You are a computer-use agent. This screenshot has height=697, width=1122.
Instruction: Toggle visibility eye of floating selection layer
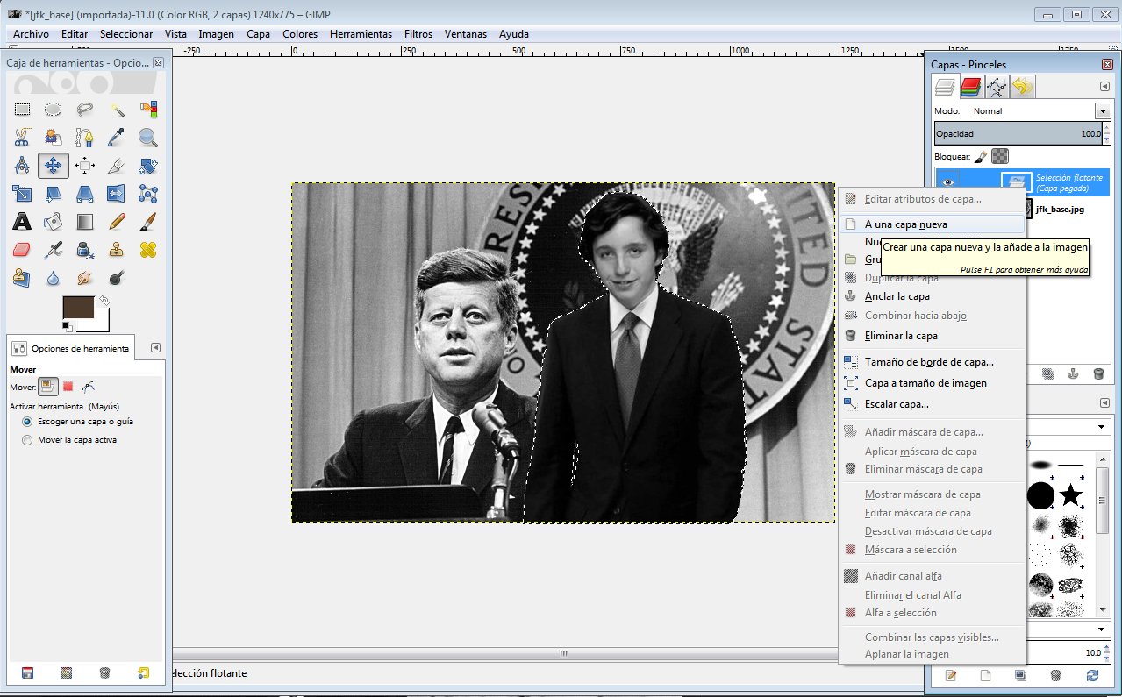coord(948,182)
